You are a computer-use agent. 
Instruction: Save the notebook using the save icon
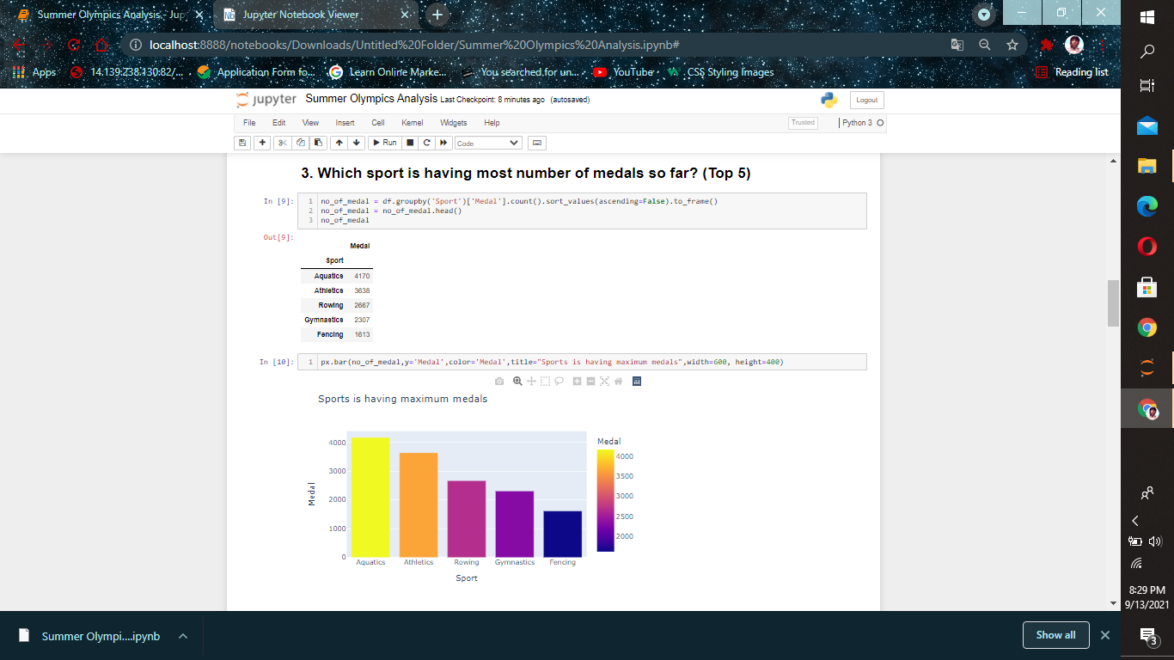click(243, 142)
